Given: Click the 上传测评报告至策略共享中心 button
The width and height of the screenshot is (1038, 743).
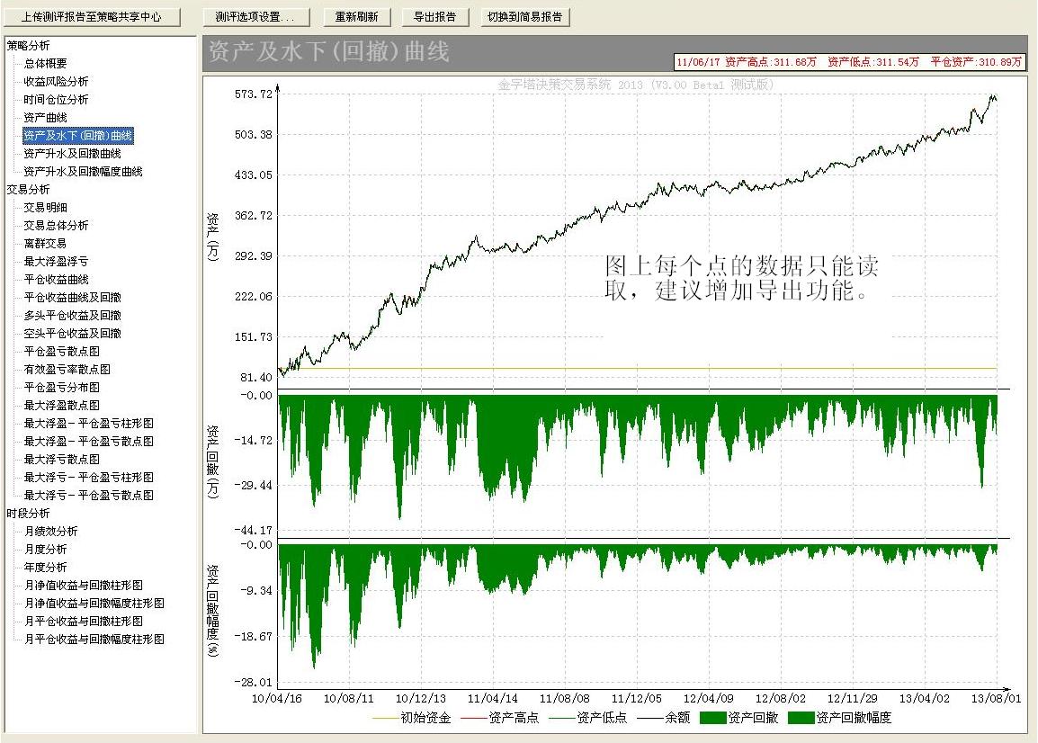Looking at the screenshot, I should tap(91, 17).
